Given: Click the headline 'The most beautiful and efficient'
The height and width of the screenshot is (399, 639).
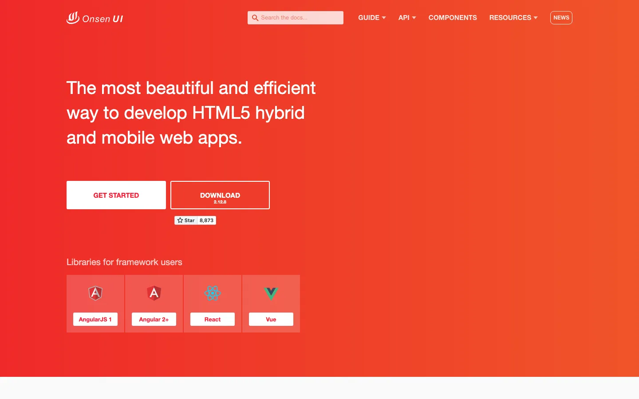Looking at the screenshot, I should coord(191,88).
